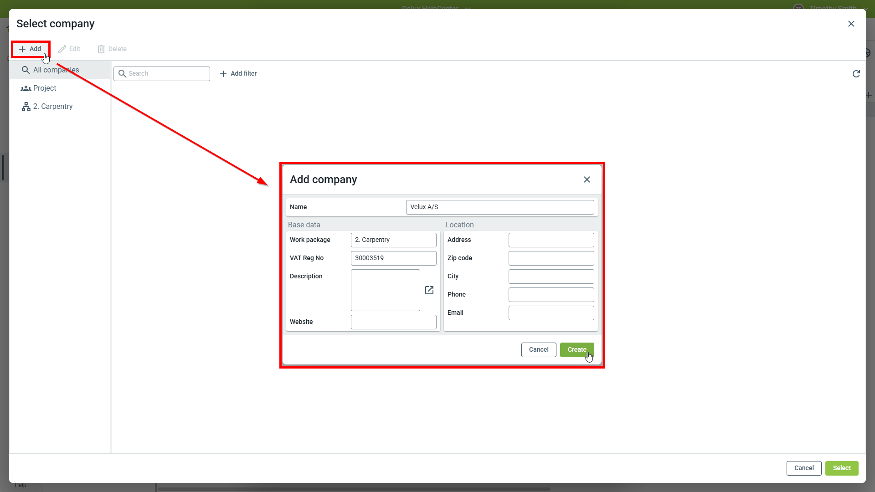Select All companies in sidebar
This screenshot has width=875, height=492.
coord(56,70)
